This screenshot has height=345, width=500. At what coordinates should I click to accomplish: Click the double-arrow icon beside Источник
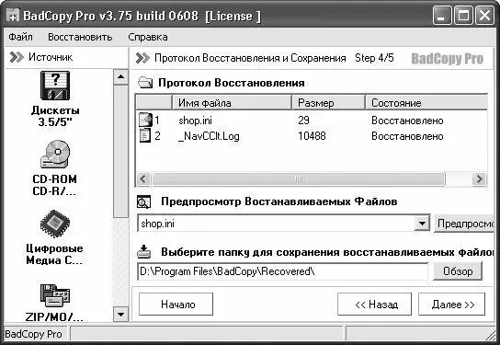[x=17, y=57]
